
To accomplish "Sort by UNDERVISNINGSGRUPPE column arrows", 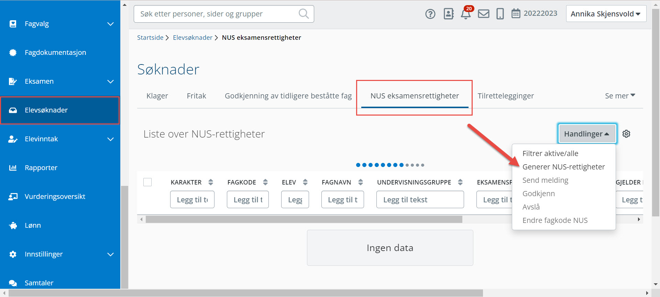I will (460, 182).
